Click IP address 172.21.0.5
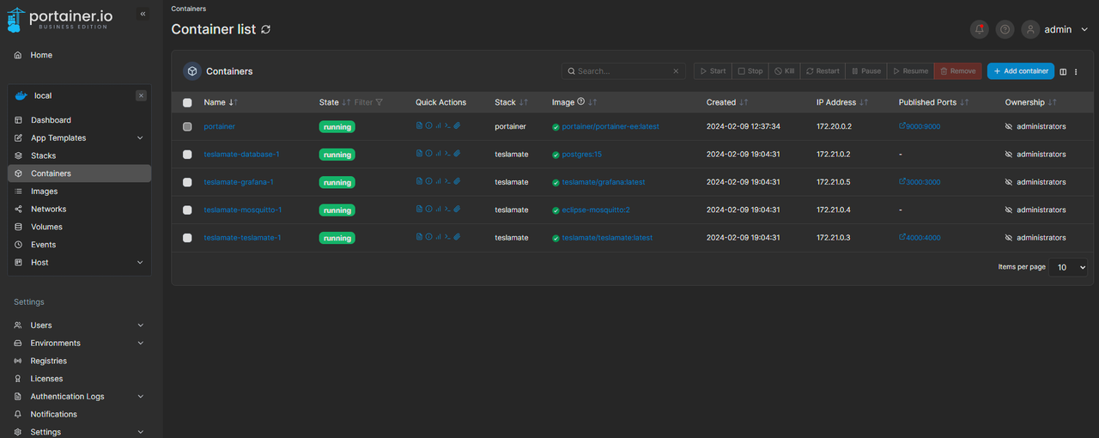The image size is (1099, 438). tap(833, 182)
